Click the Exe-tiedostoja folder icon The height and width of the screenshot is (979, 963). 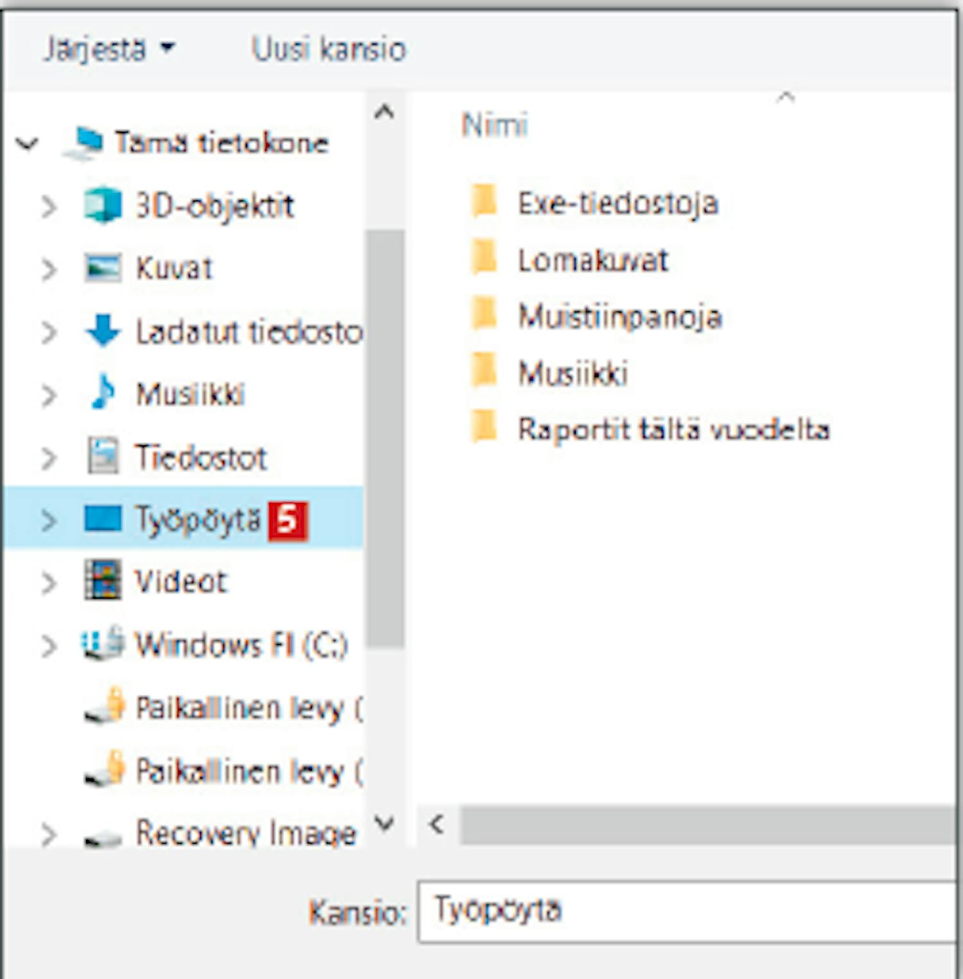[x=484, y=202]
